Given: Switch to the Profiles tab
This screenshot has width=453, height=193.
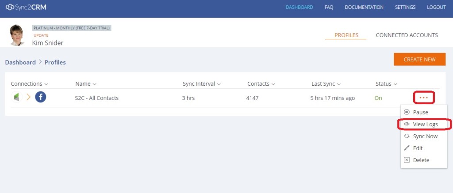Looking at the screenshot, I should click(346, 35).
